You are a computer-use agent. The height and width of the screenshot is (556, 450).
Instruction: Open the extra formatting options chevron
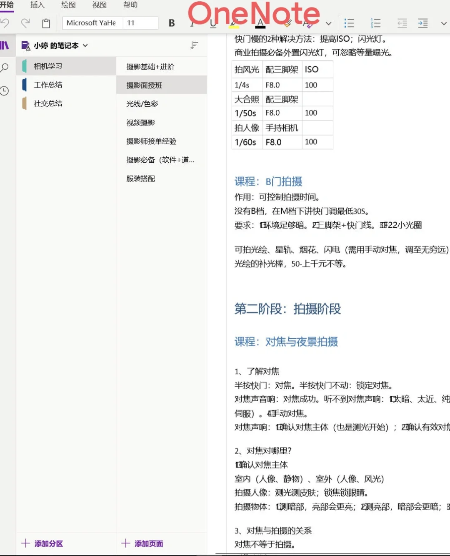(329, 24)
